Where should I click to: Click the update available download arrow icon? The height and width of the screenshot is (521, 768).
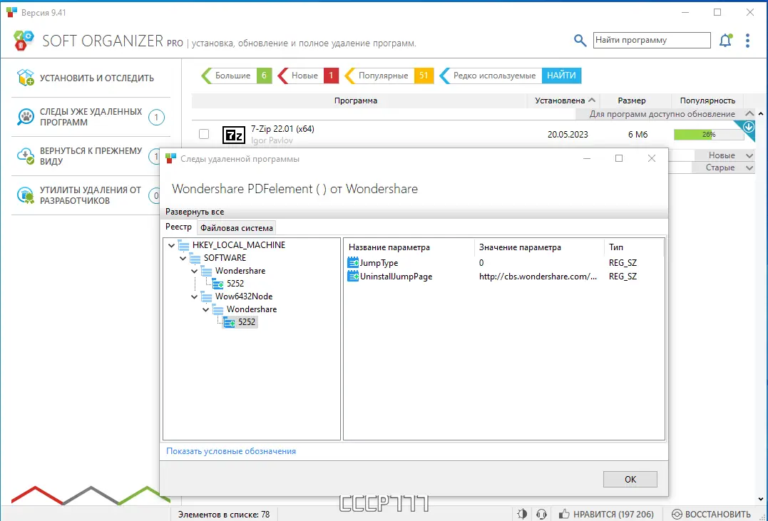[x=749, y=128]
